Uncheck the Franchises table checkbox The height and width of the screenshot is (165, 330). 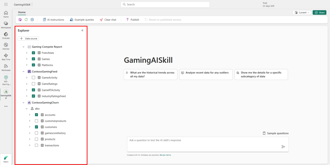[34, 53]
